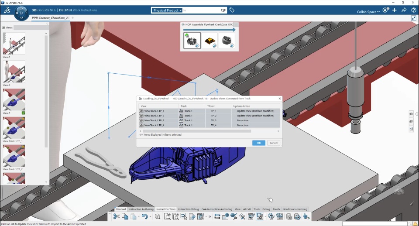Click the Views panel header tab

point(8,27)
